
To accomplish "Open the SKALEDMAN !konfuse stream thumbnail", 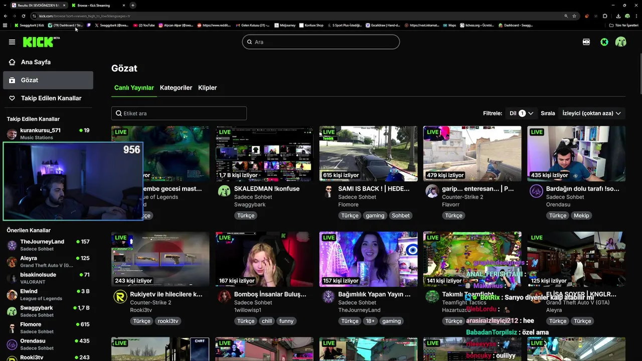I will click(x=264, y=153).
